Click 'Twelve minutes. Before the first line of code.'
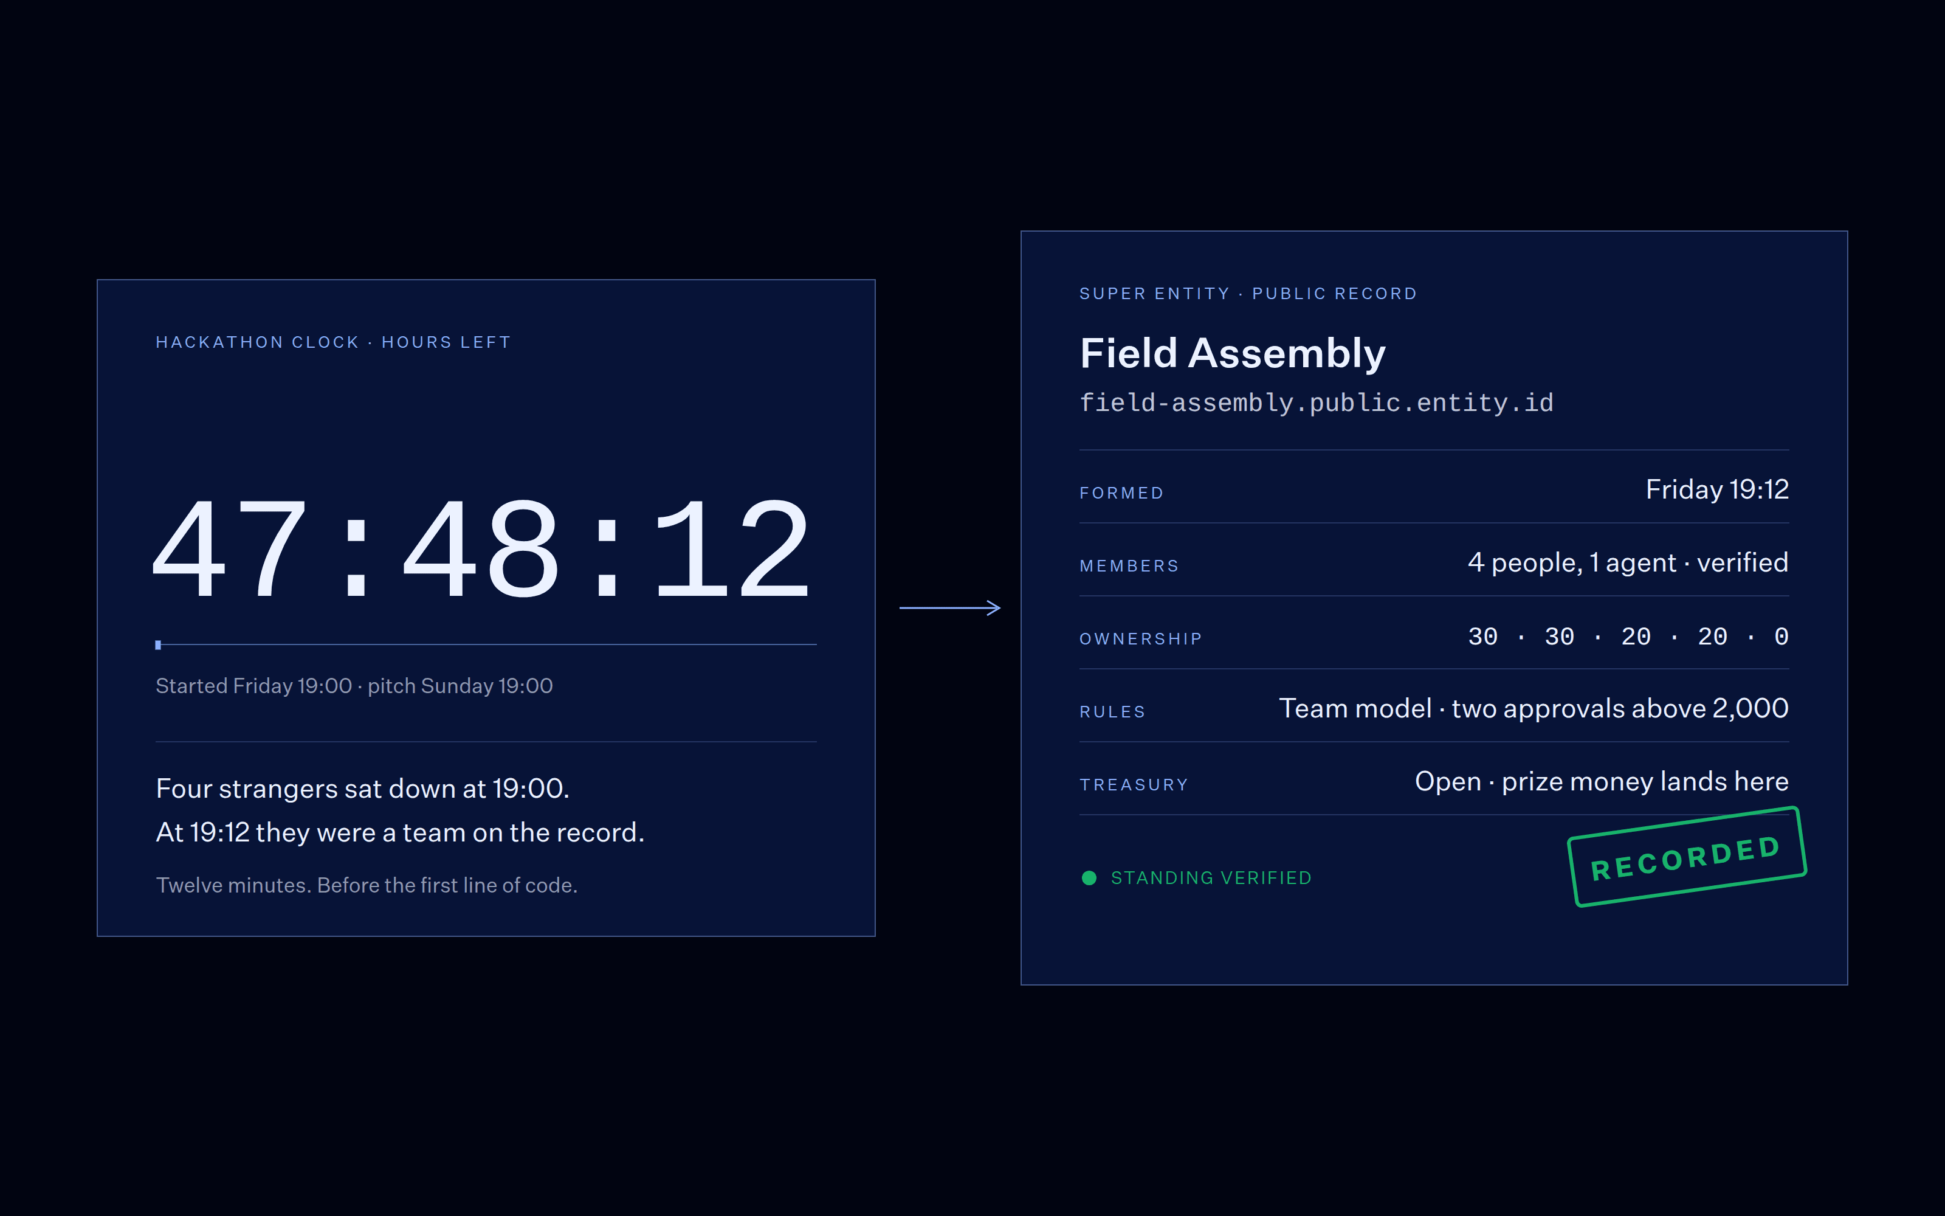This screenshot has width=1945, height=1216. [367, 885]
